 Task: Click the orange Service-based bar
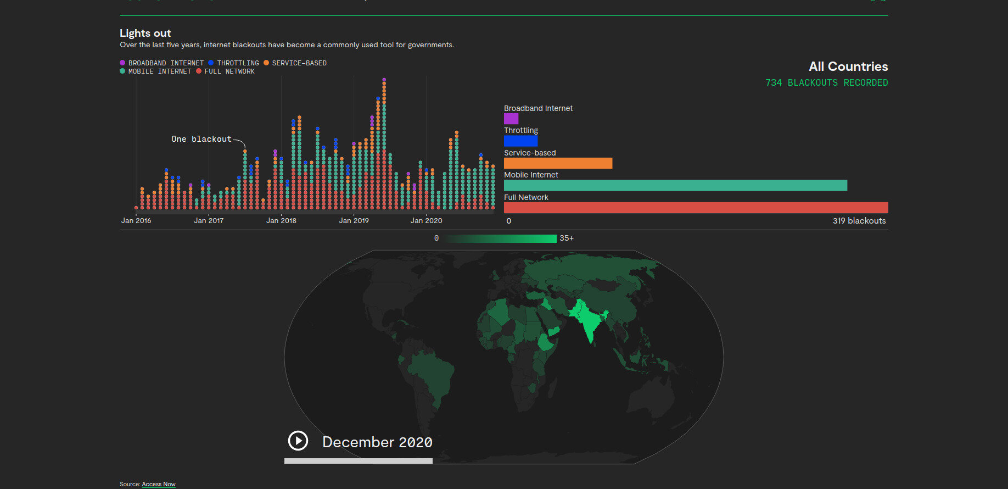point(558,163)
